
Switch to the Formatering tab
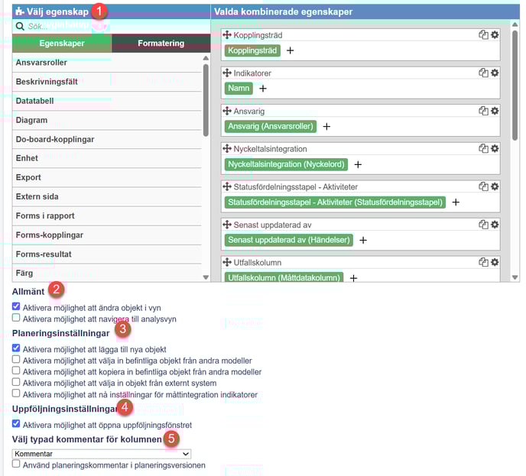point(161,44)
